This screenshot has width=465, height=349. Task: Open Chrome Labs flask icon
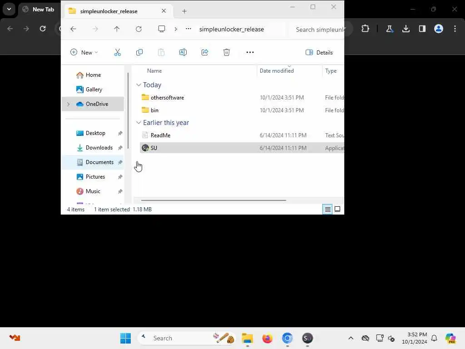[389, 29]
